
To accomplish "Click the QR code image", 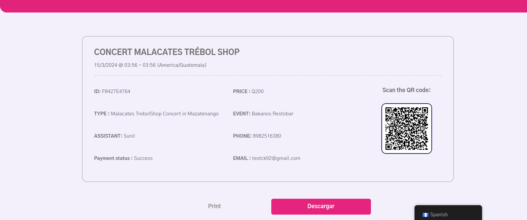I will click(x=406, y=129).
